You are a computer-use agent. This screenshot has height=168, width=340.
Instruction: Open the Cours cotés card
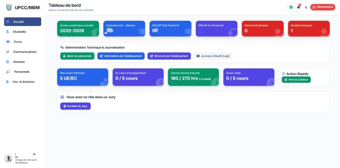[249, 77]
